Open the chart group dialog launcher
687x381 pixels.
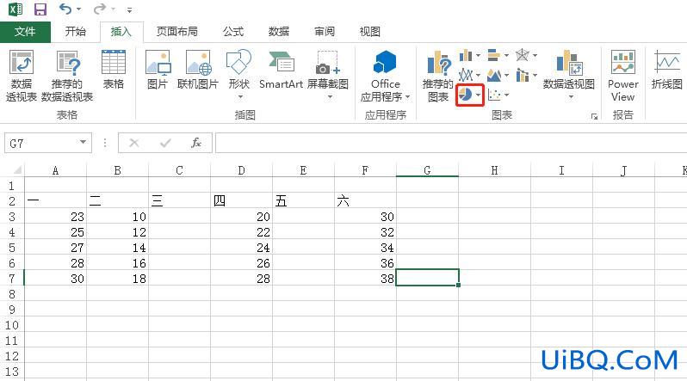[x=594, y=116]
